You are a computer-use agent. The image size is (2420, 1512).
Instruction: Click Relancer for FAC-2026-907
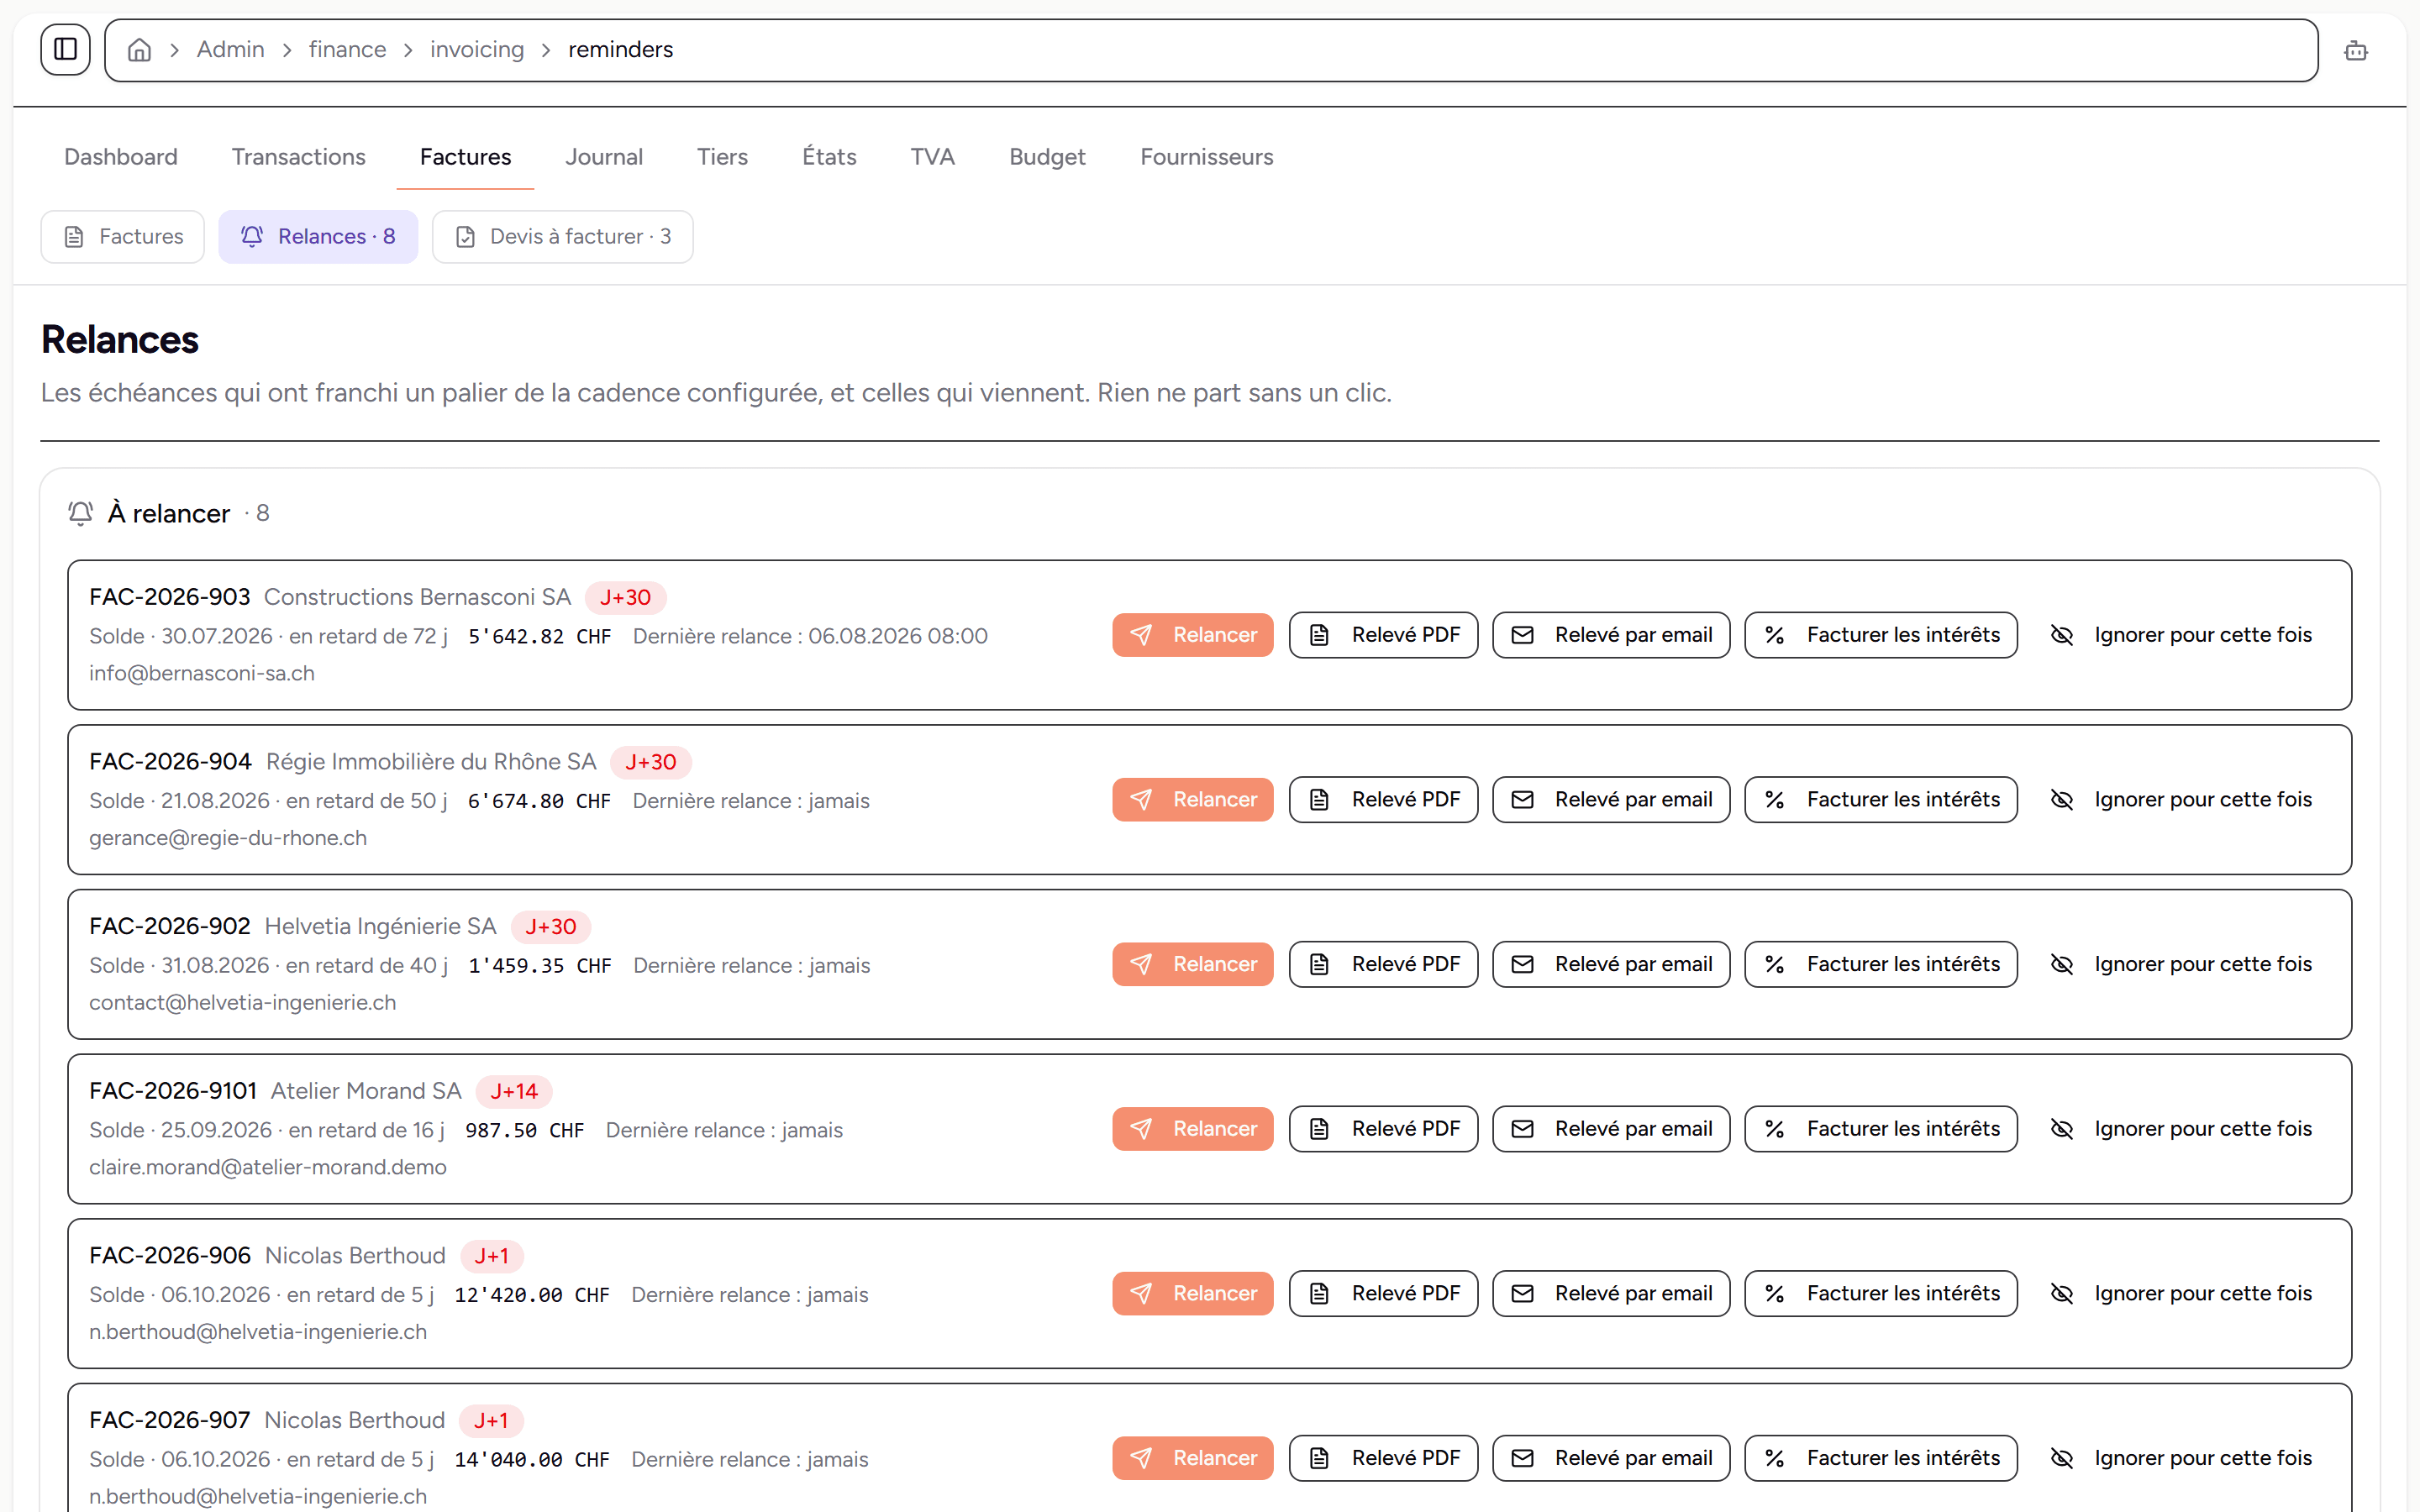tap(1192, 1458)
